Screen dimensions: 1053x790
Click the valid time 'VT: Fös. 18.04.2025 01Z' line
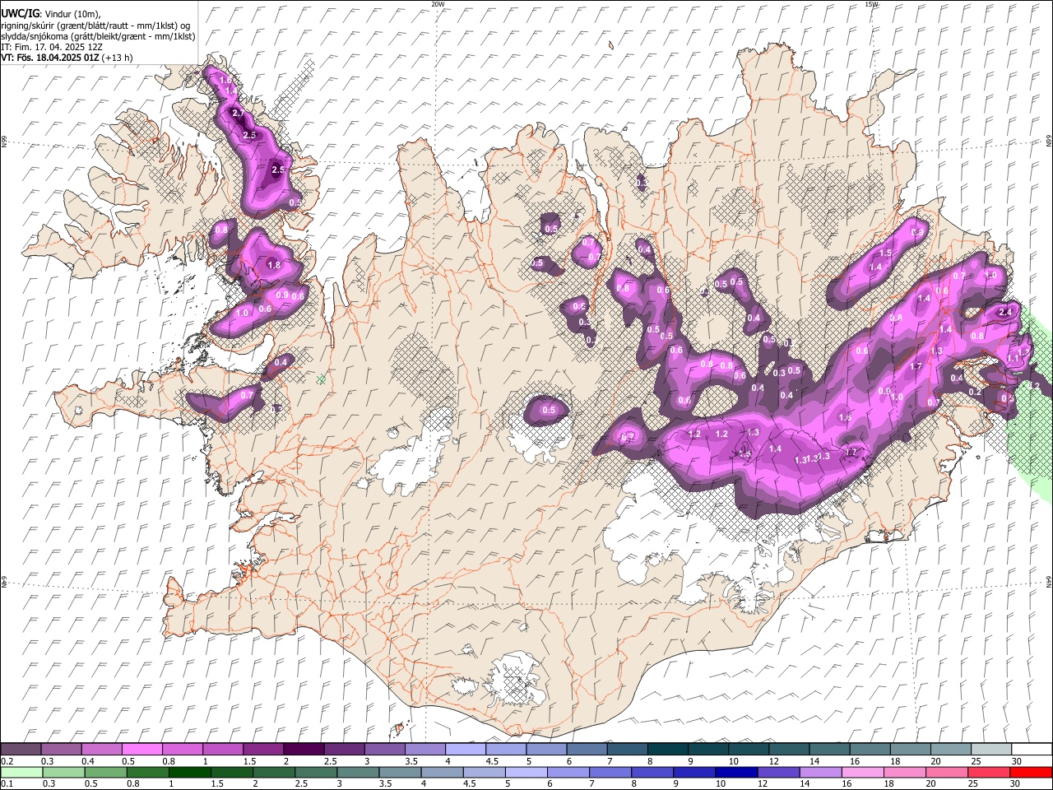pyautogui.click(x=50, y=58)
